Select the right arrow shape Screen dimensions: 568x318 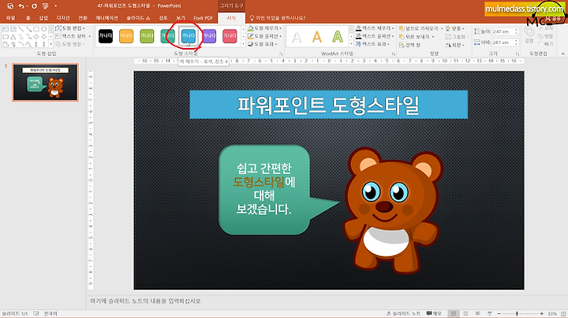36,36
